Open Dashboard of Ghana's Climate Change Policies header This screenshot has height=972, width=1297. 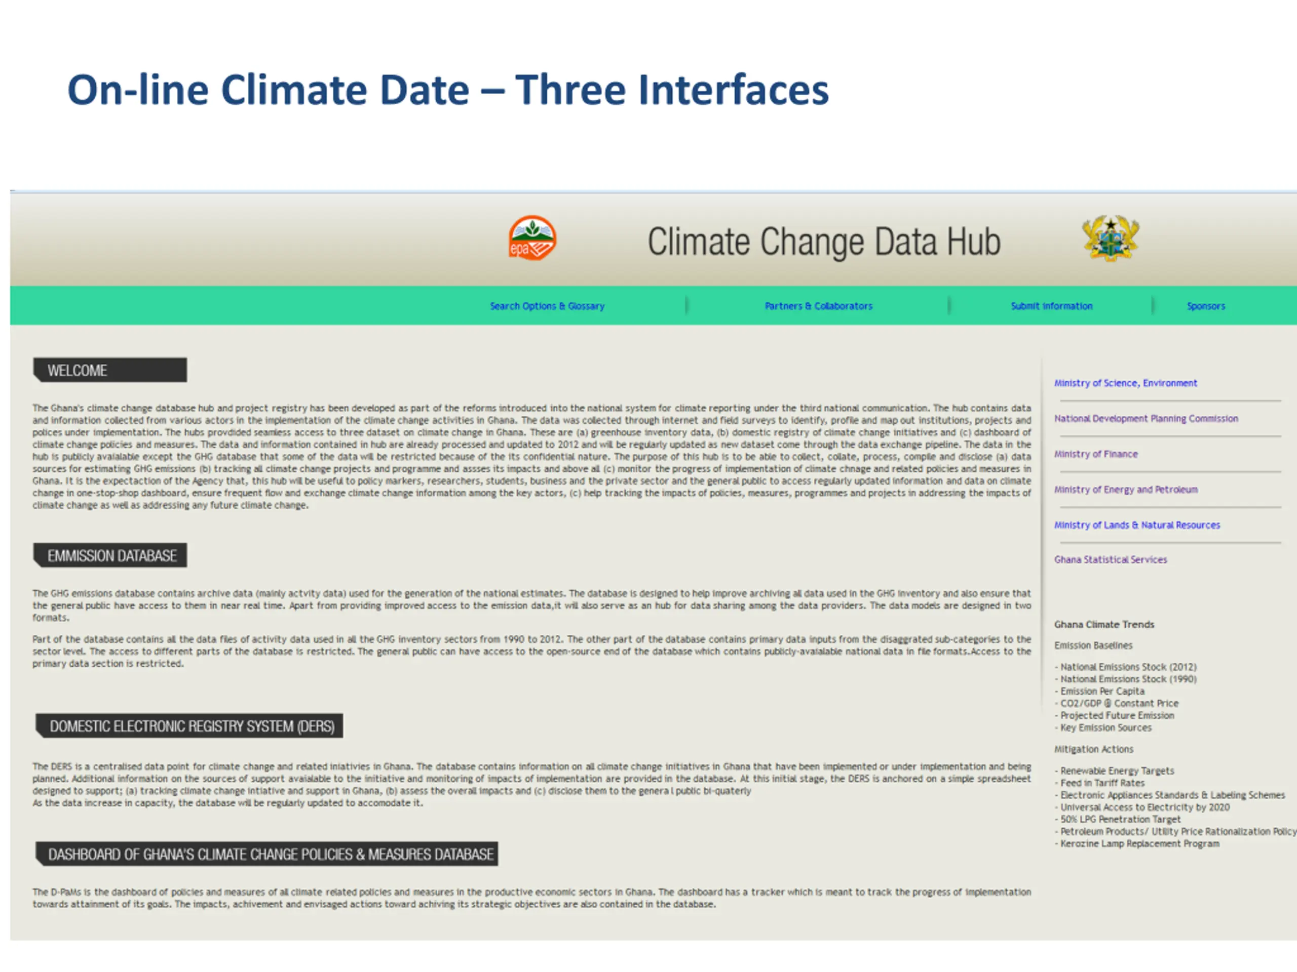pos(268,854)
